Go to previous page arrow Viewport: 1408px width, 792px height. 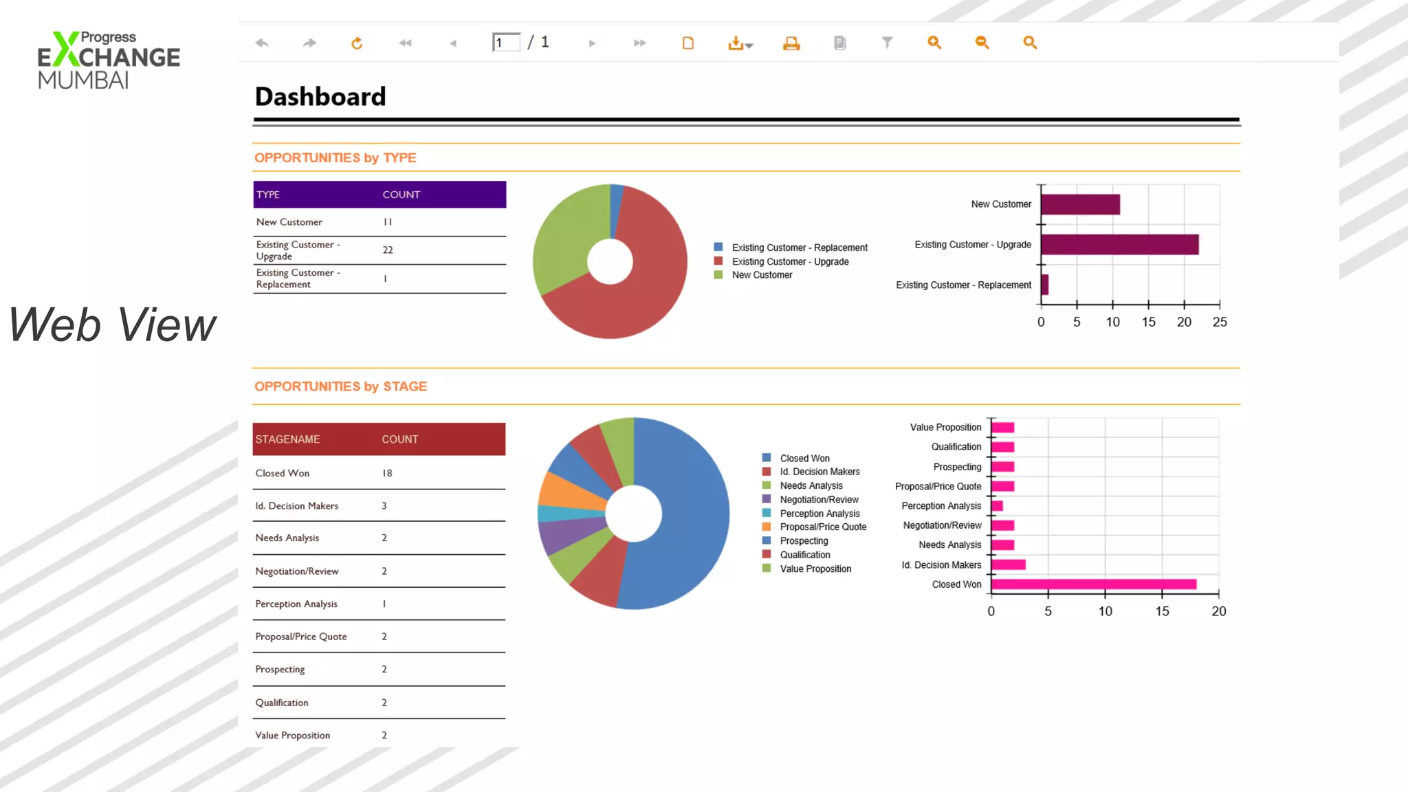(453, 43)
